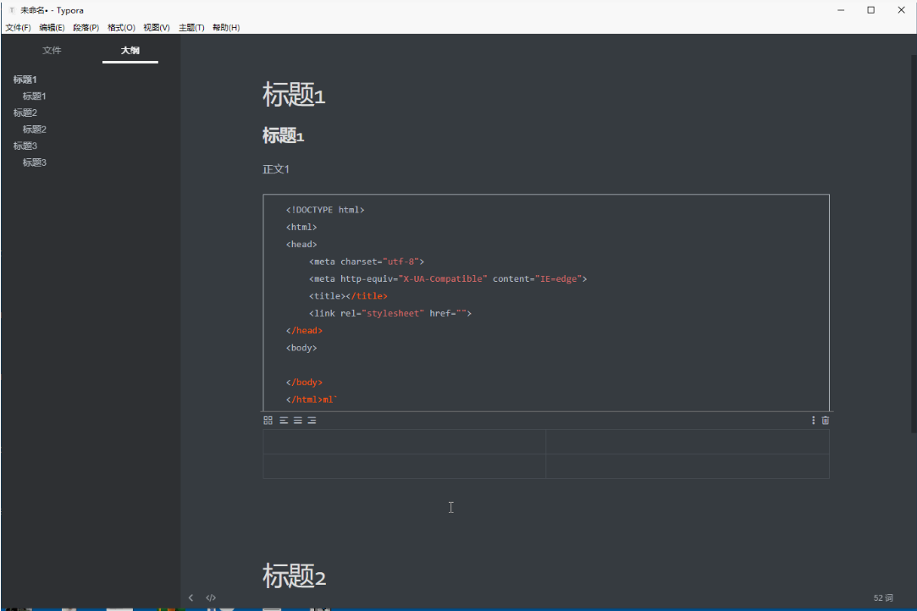The image size is (917, 611).
Task: Open the 文件(F) menu
Action: [18, 27]
